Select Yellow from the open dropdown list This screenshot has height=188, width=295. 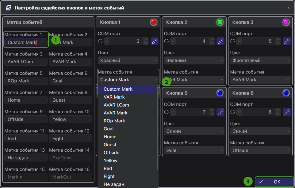click(111, 161)
